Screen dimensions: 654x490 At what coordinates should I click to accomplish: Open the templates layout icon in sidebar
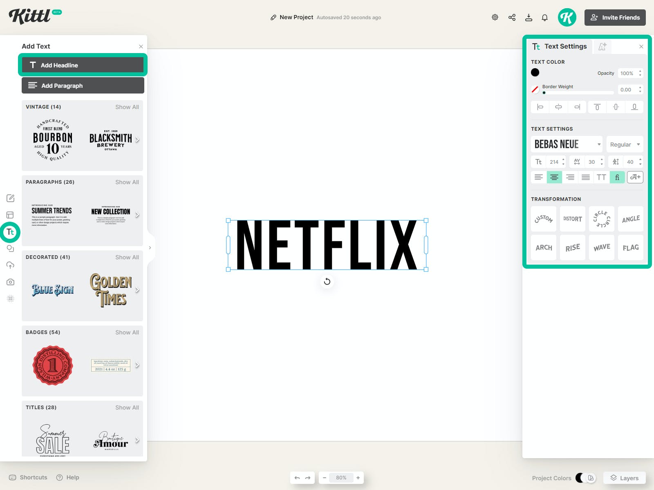pyautogui.click(x=10, y=215)
